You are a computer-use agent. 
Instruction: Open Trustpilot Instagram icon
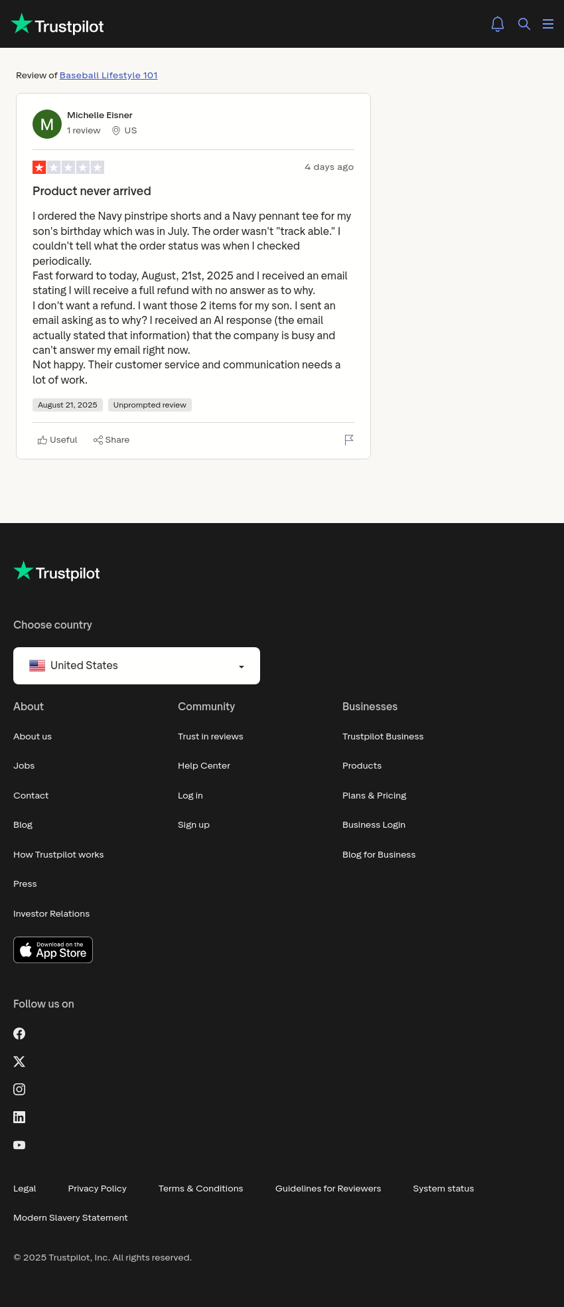(19, 1089)
